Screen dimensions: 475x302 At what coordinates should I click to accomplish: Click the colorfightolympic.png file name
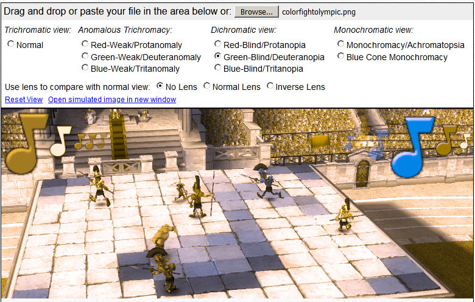pos(318,12)
